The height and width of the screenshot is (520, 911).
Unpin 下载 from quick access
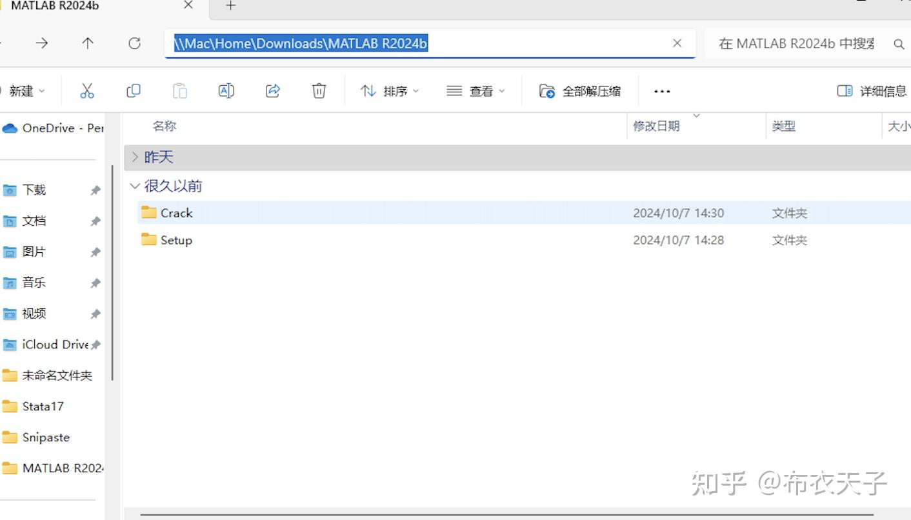[x=95, y=190]
